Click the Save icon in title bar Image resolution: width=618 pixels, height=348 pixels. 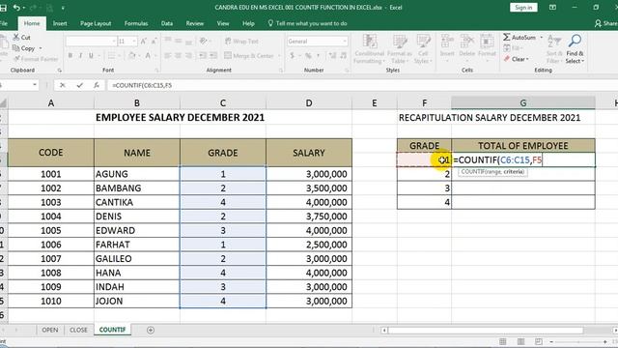(x=3, y=8)
